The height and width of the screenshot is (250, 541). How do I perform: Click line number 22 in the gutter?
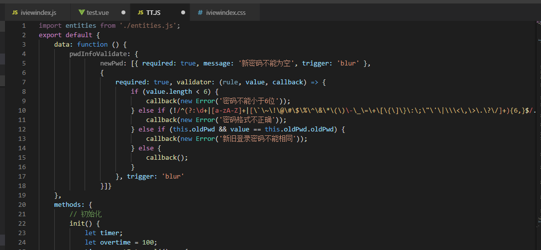pyautogui.click(x=22, y=224)
